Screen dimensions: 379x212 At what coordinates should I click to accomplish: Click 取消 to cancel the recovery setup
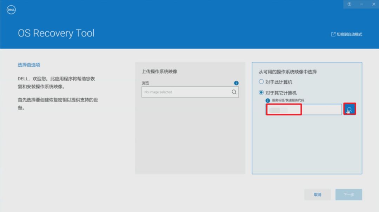318,194
